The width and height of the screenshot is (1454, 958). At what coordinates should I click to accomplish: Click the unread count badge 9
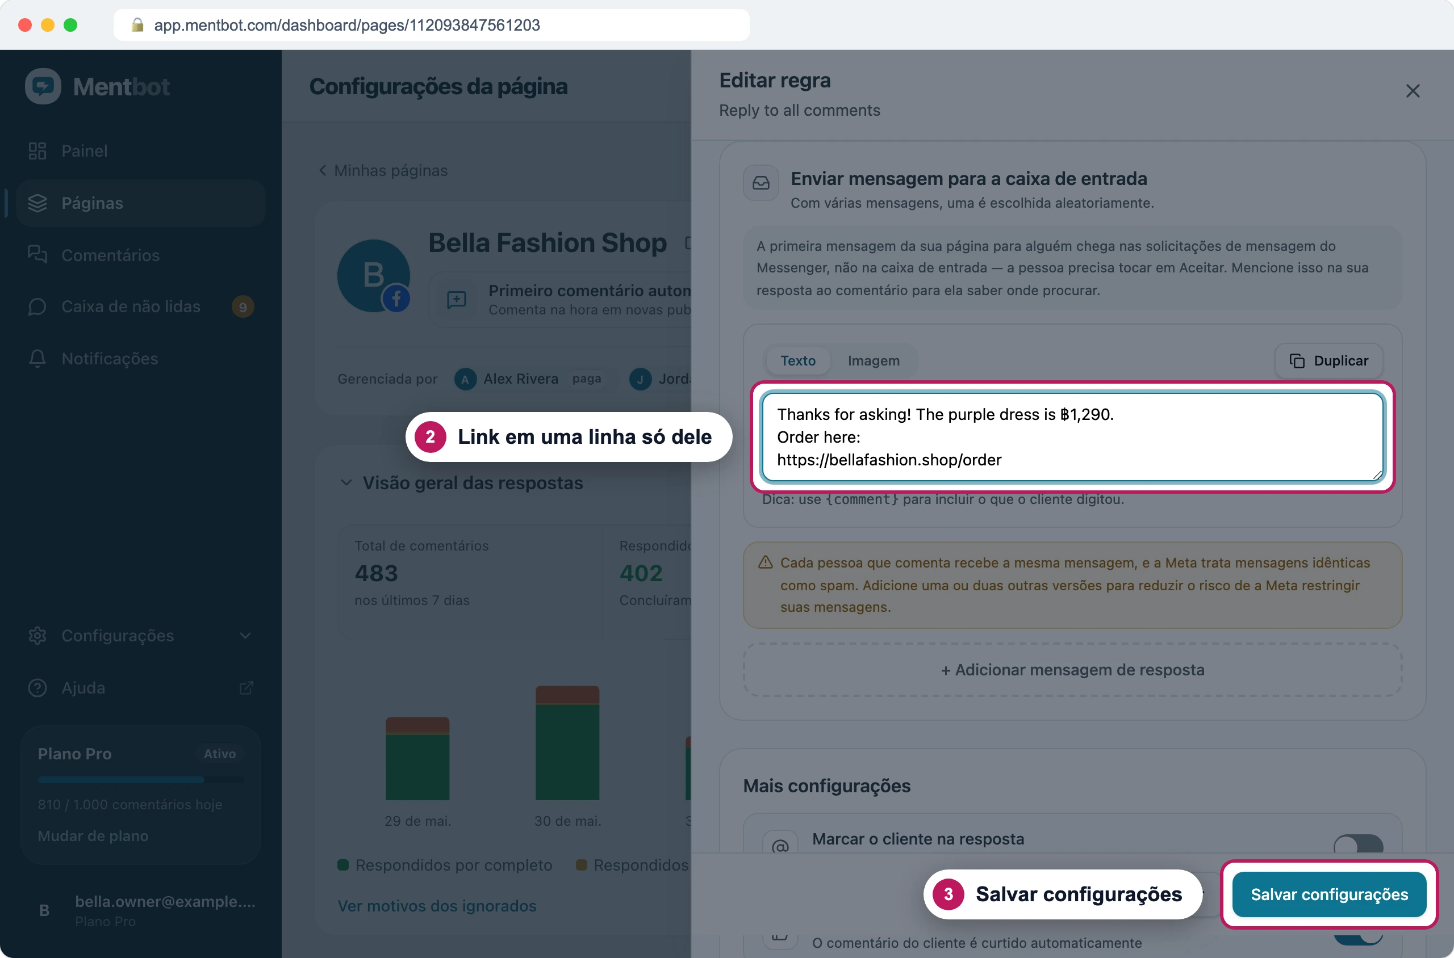[243, 306]
